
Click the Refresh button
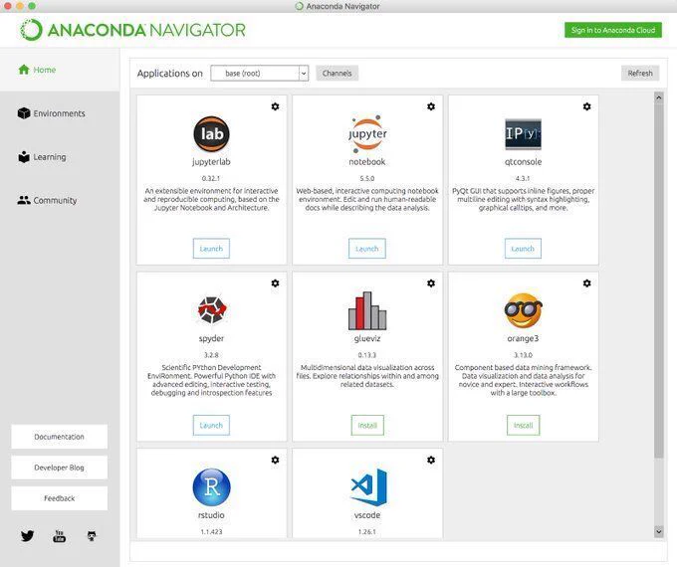click(640, 74)
